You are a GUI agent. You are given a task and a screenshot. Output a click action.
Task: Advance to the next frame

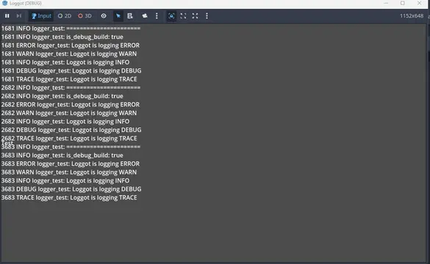tap(18, 16)
